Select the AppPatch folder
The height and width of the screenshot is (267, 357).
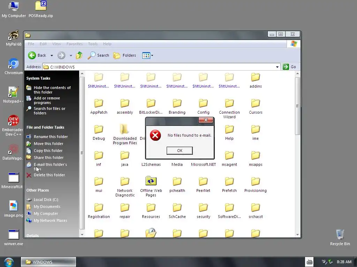(x=99, y=106)
